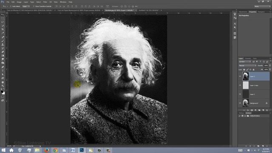272x153 pixels.
Task: Hide the Layer 1 copy visibility eye
Action: pos(240,85)
